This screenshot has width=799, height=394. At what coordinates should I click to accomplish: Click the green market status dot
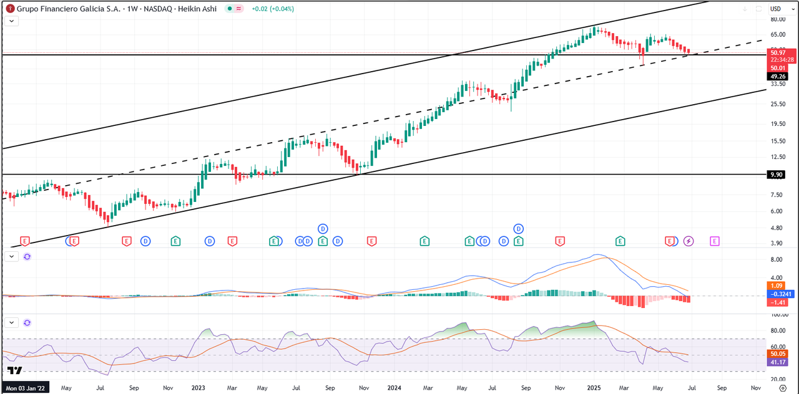coord(230,9)
